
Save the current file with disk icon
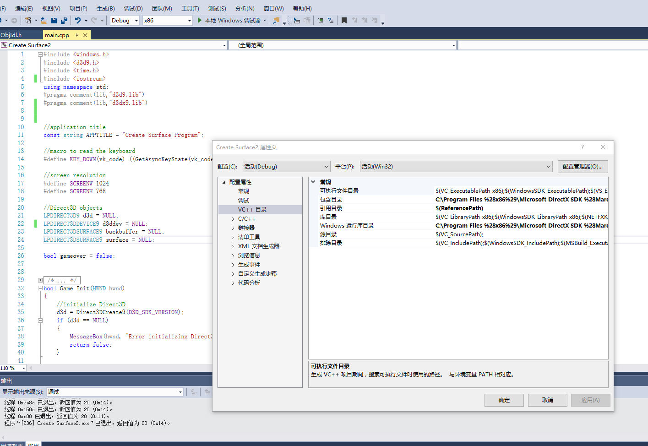(x=54, y=20)
